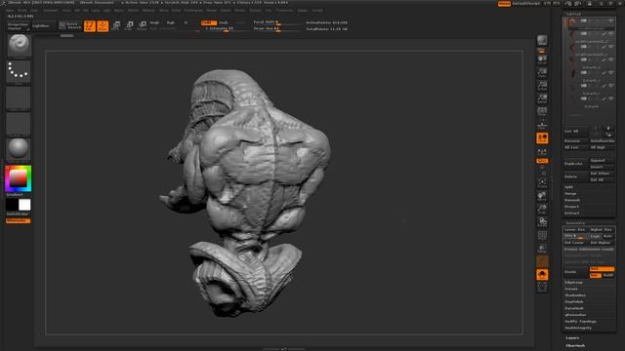The width and height of the screenshot is (625, 351).
Task: Toggle the orange Edit mode icon
Action: point(90,26)
